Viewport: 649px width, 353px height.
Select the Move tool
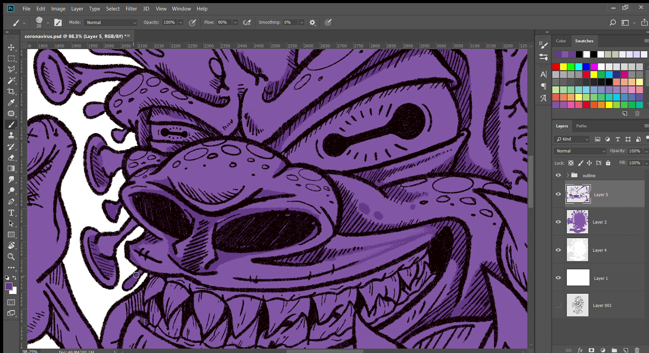[x=11, y=47]
